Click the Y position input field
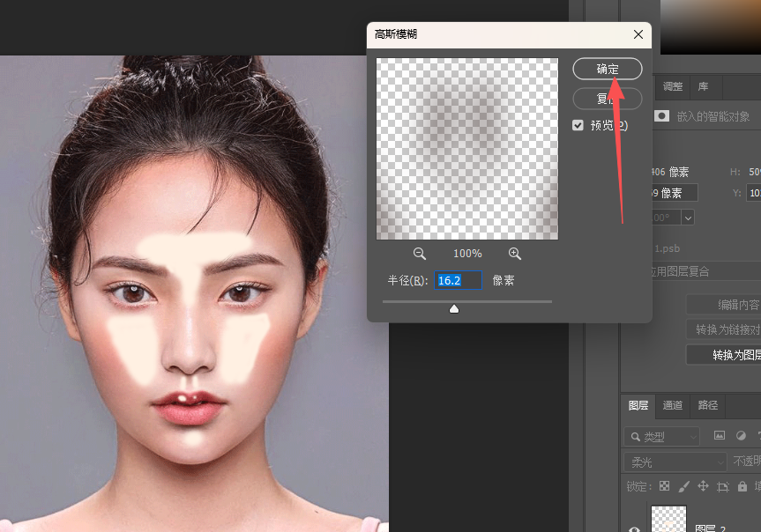The width and height of the screenshot is (761, 532). tap(753, 193)
